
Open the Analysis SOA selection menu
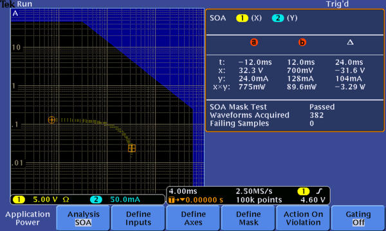tap(83, 218)
